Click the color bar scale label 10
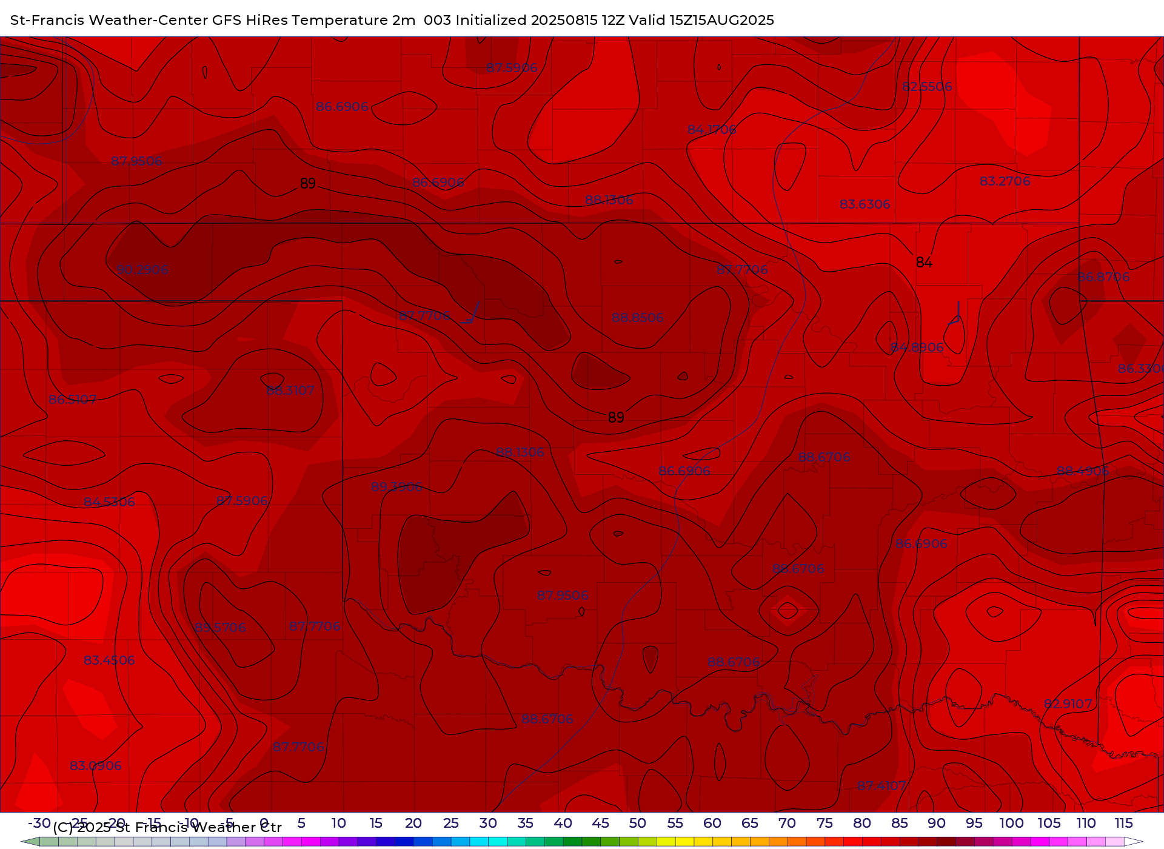This screenshot has width=1164, height=849. [x=338, y=823]
